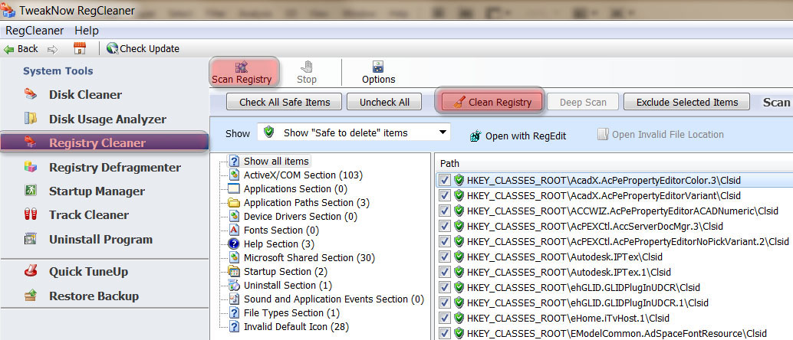Click the Clean Registry button

(x=492, y=102)
